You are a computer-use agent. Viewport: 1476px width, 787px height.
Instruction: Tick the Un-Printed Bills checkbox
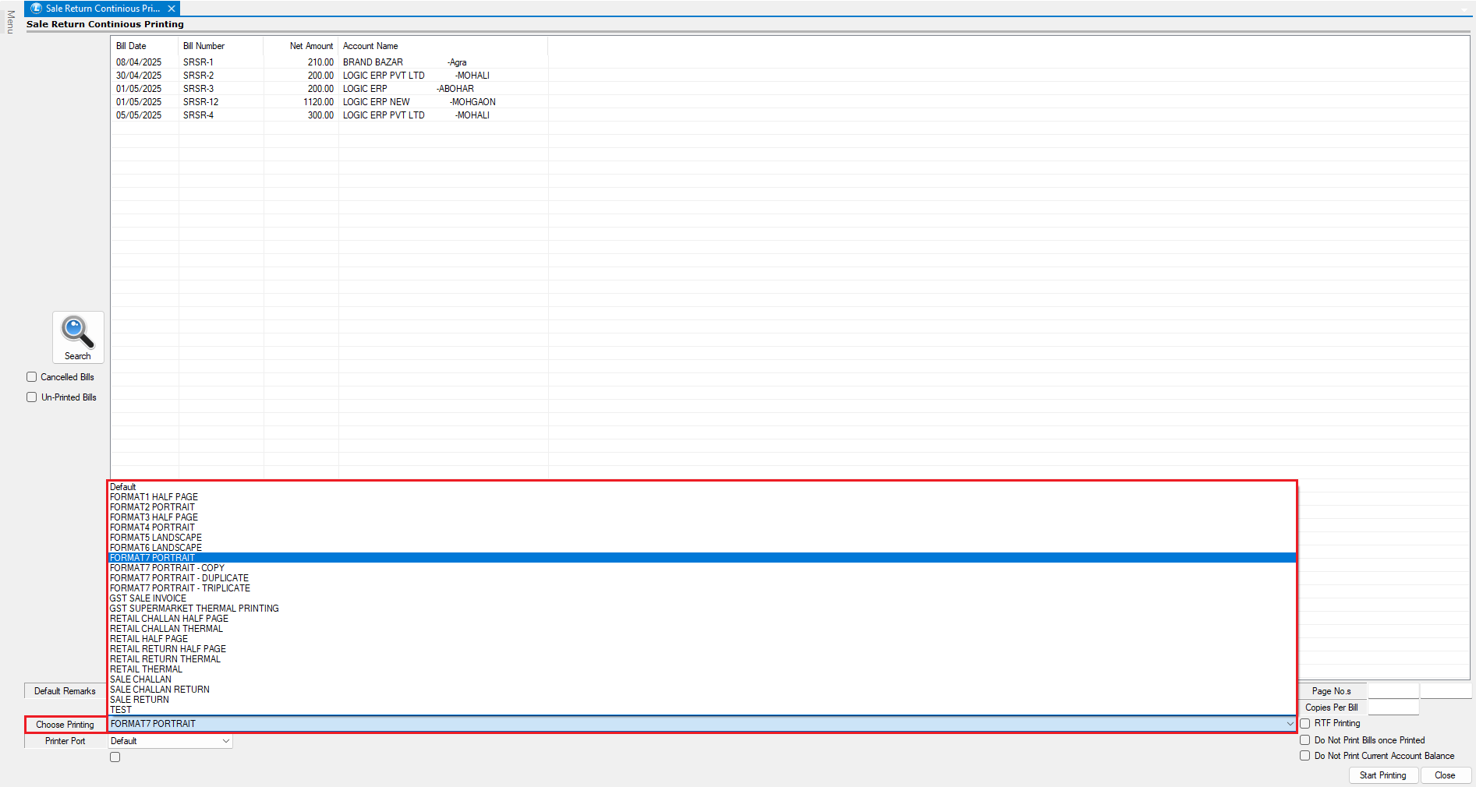(x=32, y=397)
